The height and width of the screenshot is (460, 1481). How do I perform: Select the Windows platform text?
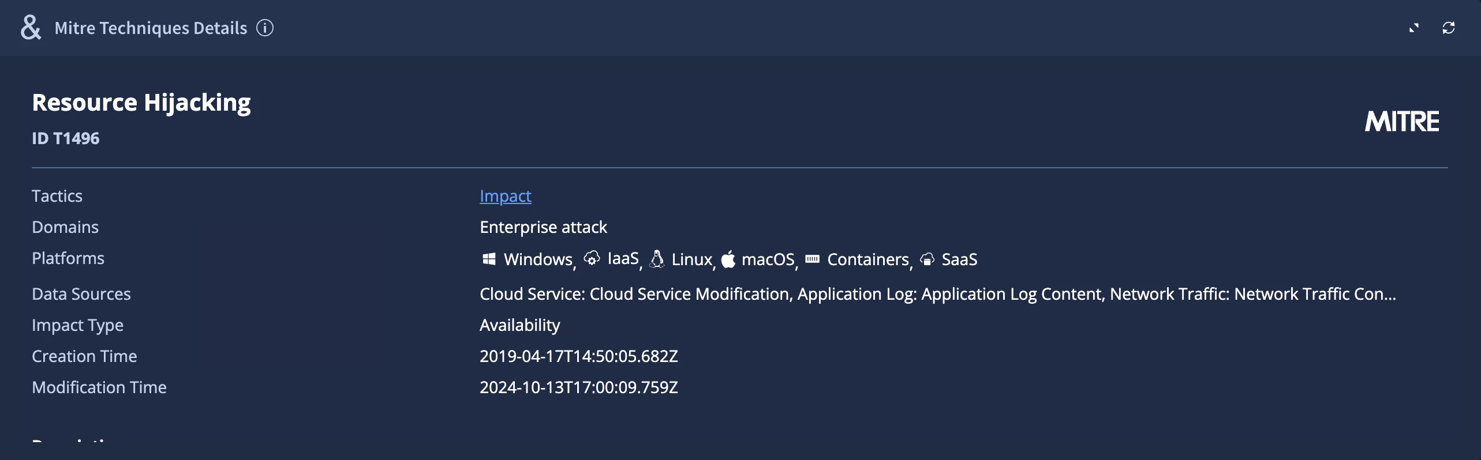538,259
